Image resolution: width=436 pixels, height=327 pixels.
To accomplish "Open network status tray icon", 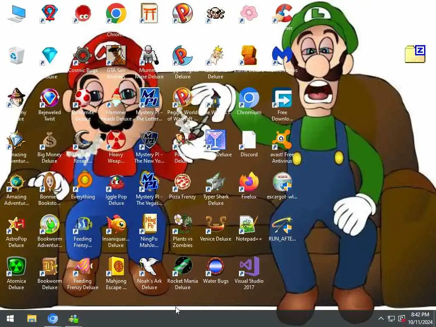I will (391, 318).
